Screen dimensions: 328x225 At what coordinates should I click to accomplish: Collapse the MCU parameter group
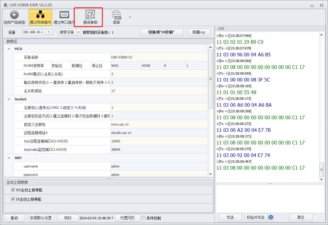point(9,49)
